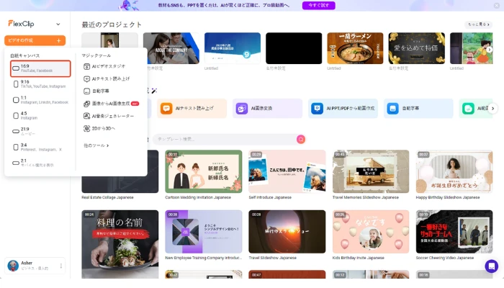Open Kids Birthday Invite Japanese template
Image resolution: width=504 pixels, height=288 pixels.
pyautogui.click(x=371, y=232)
